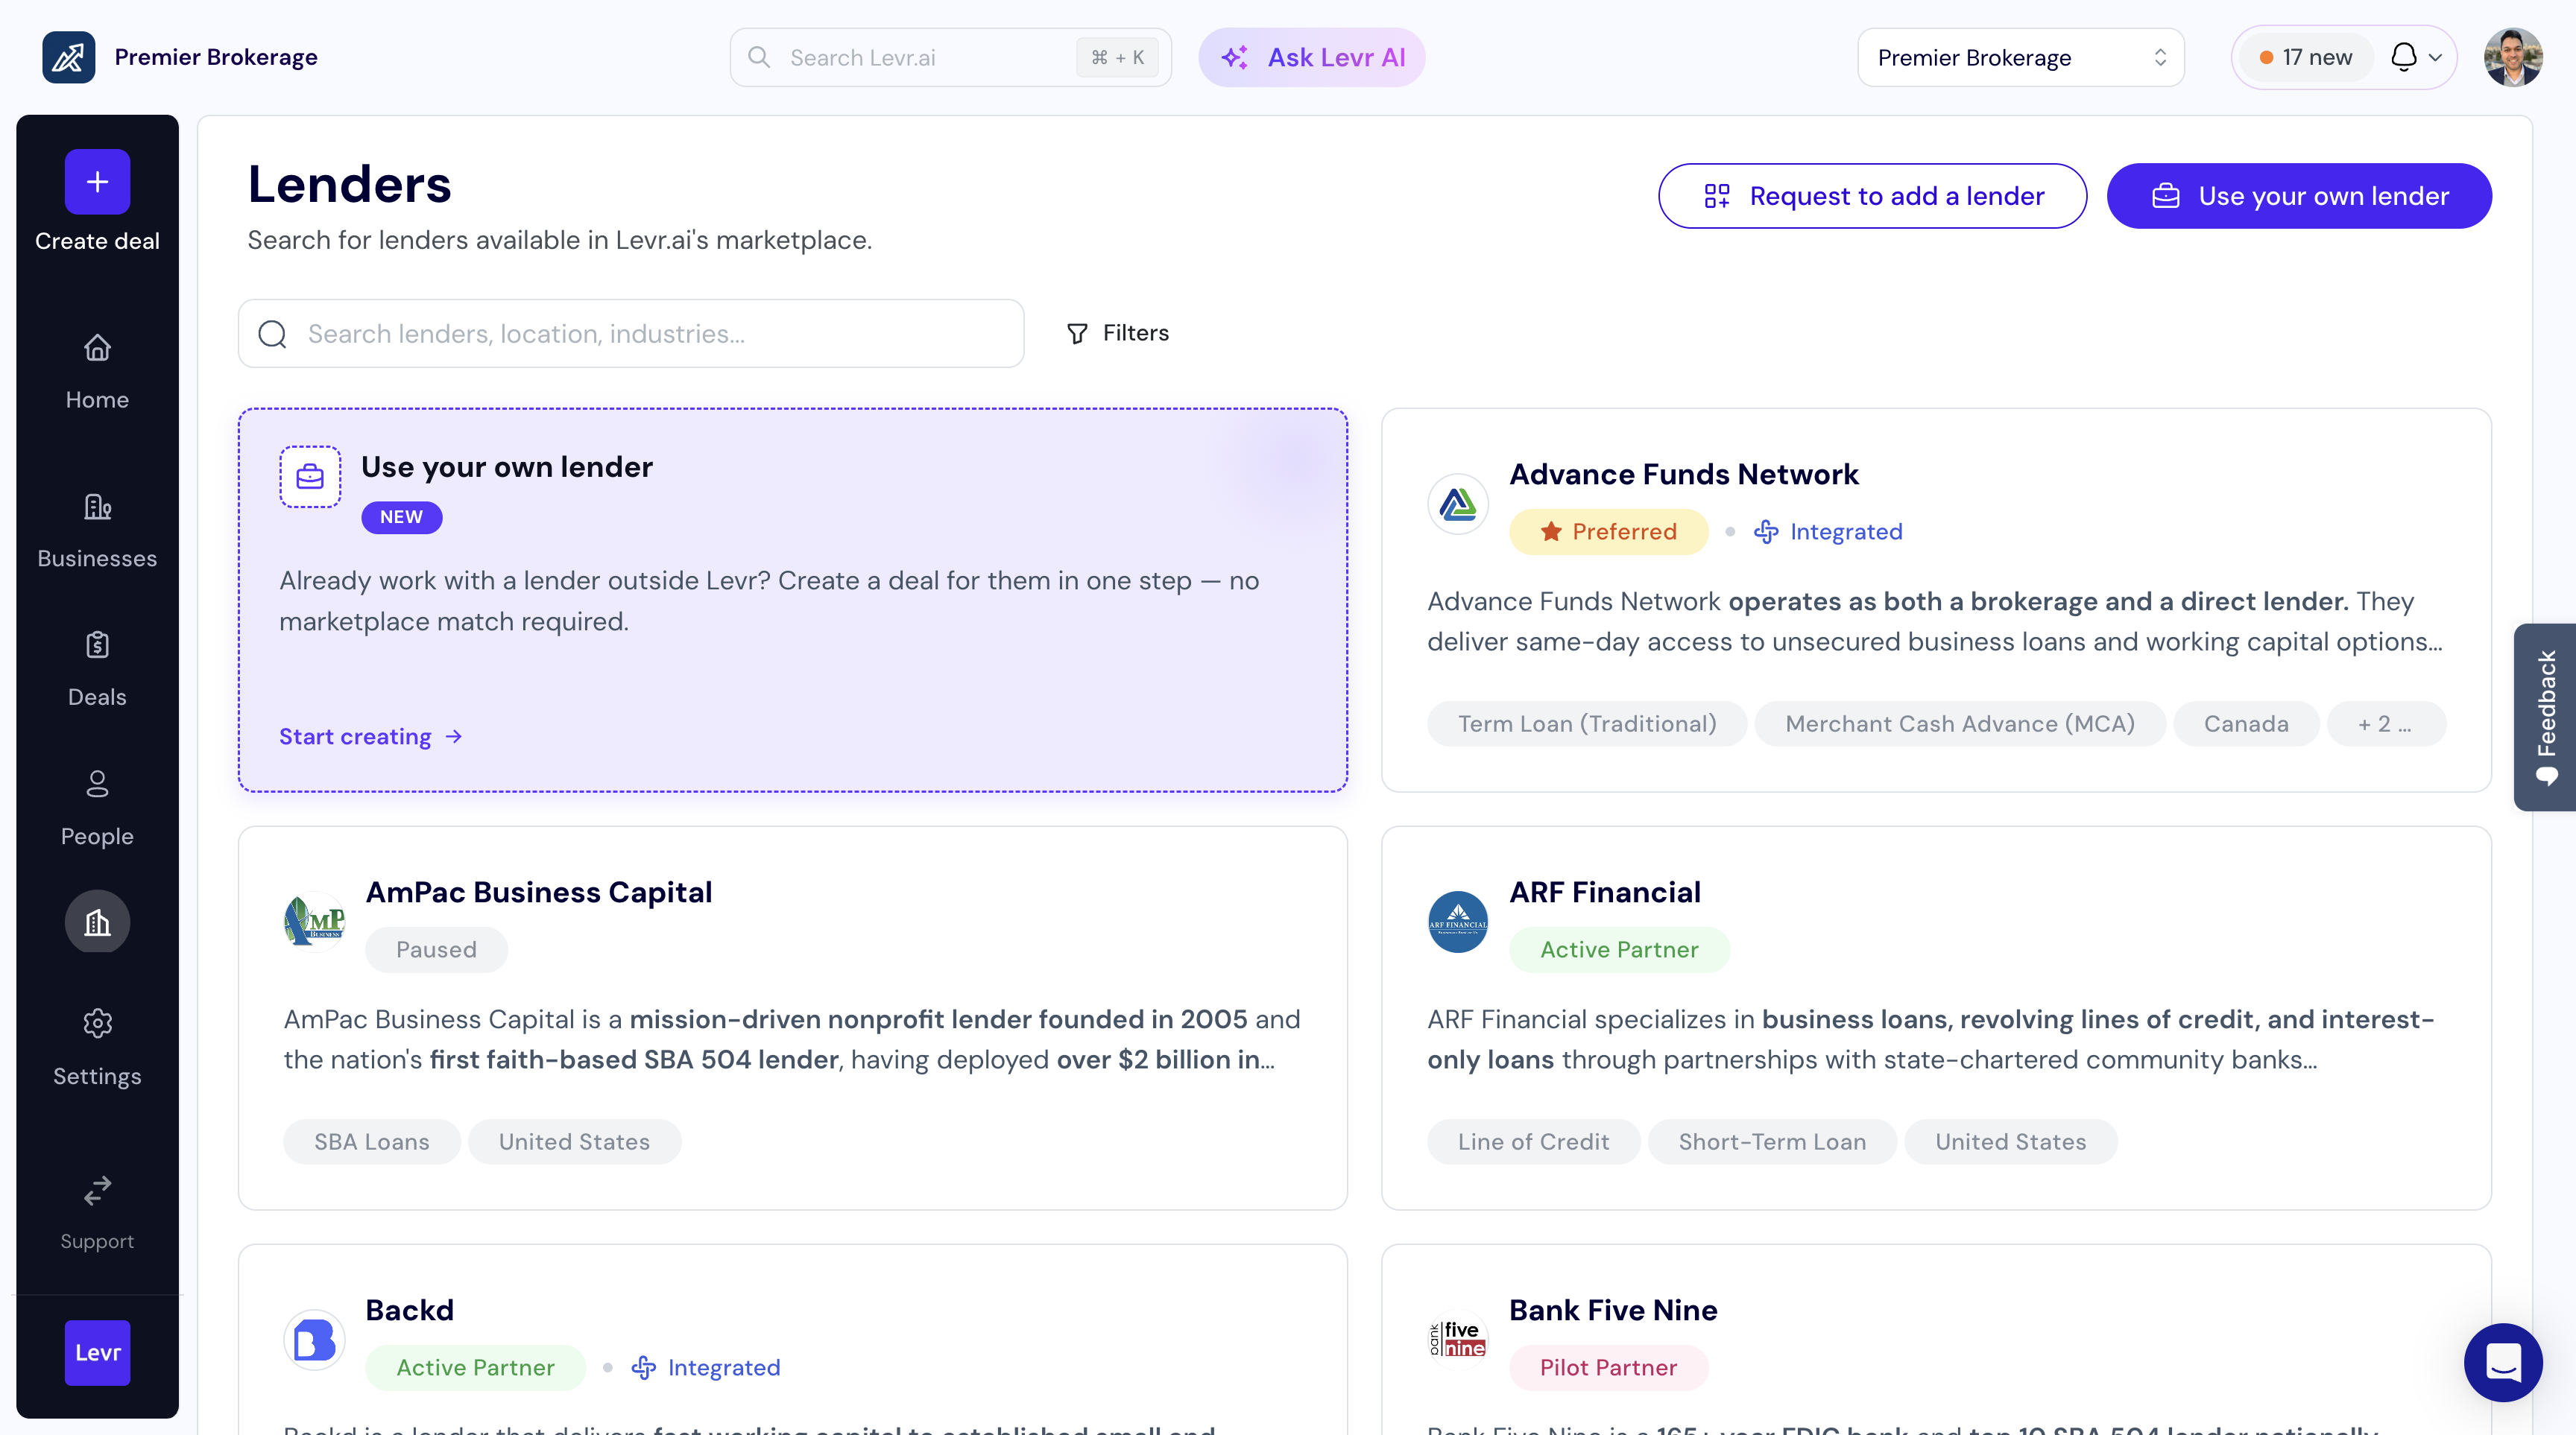This screenshot has width=2576, height=1435.
Task: Focus the Search lenders, location, industries field
Action: 631,334
